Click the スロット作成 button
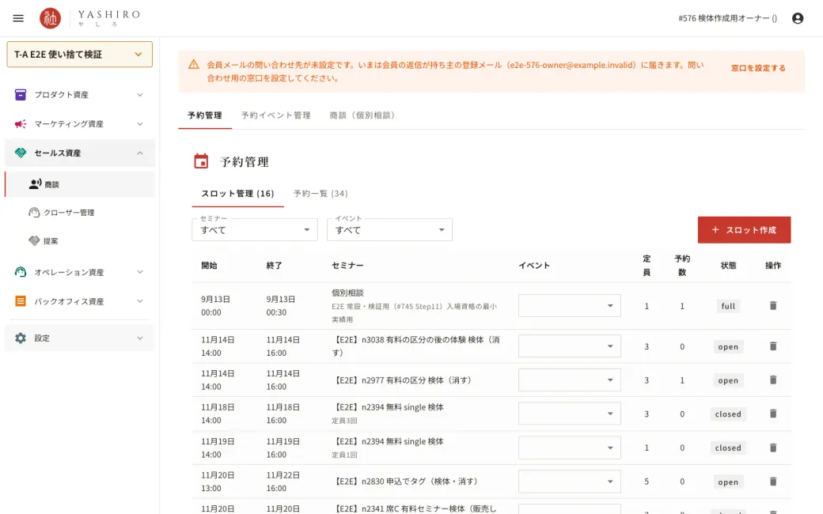This screenshot has height=514, width=823. (x=745, y=230)
